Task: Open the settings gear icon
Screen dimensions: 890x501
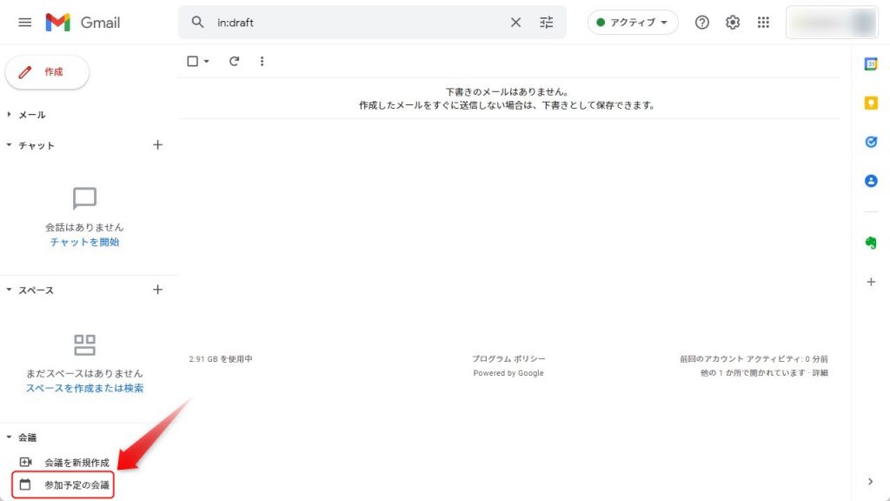Action: click(x=733, y=22)
